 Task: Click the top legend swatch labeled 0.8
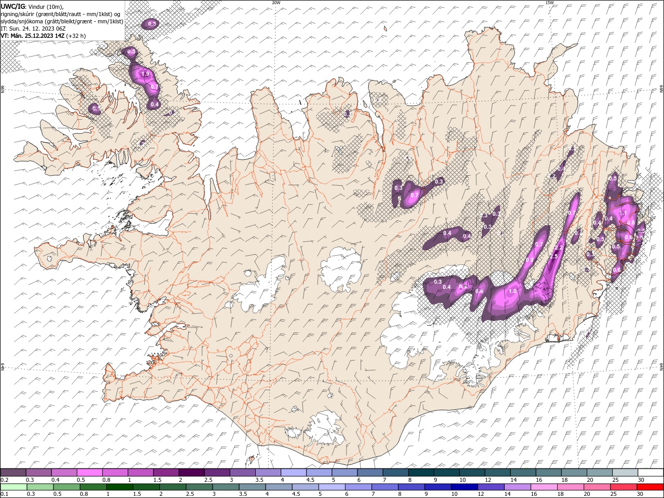(x=115, y=473)
